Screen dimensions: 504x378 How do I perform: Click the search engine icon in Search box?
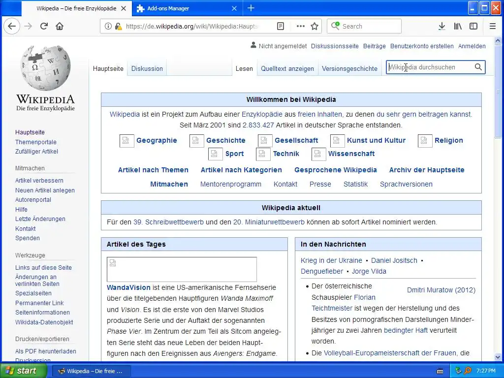(335, 26)
